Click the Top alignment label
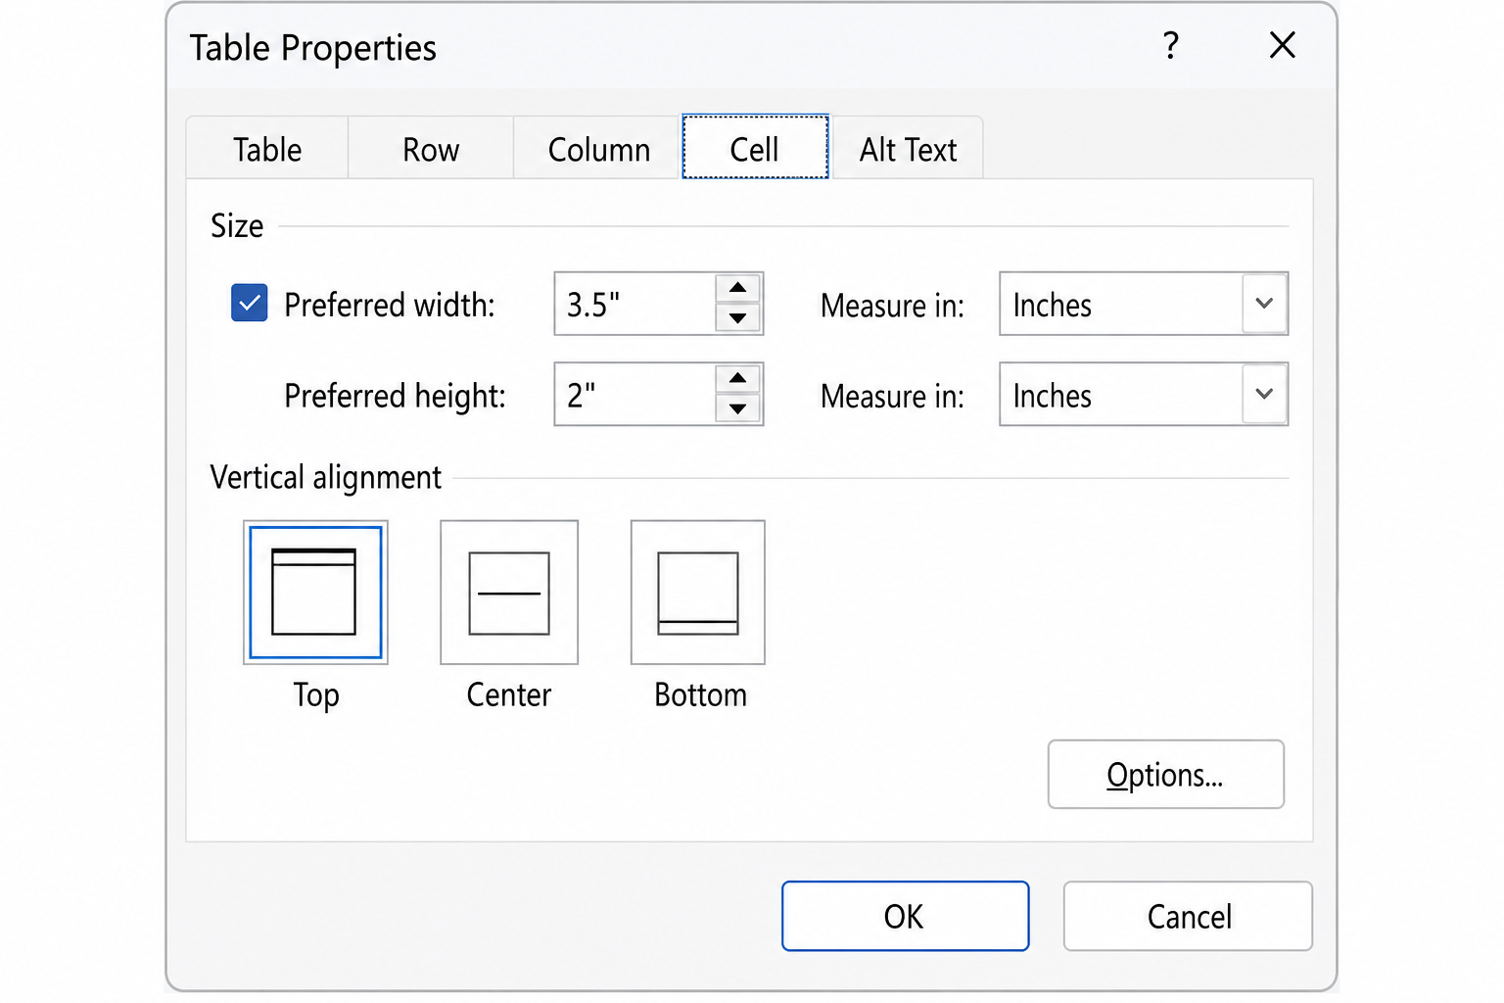Viewport: 1504px width, 1003px height. pyautogui.click(x=316, y=695)
